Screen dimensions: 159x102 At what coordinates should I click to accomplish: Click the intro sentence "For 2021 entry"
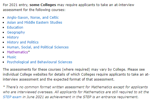tap(68, 7)
